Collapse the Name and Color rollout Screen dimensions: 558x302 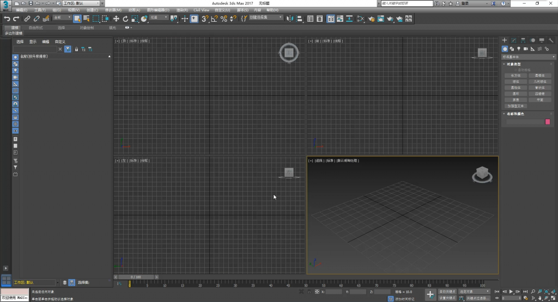515,114
